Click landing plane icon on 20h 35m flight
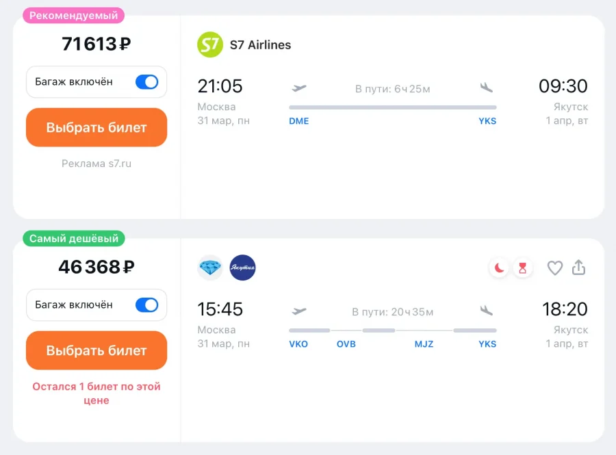The image size is (616, 455). click(487, 311)
